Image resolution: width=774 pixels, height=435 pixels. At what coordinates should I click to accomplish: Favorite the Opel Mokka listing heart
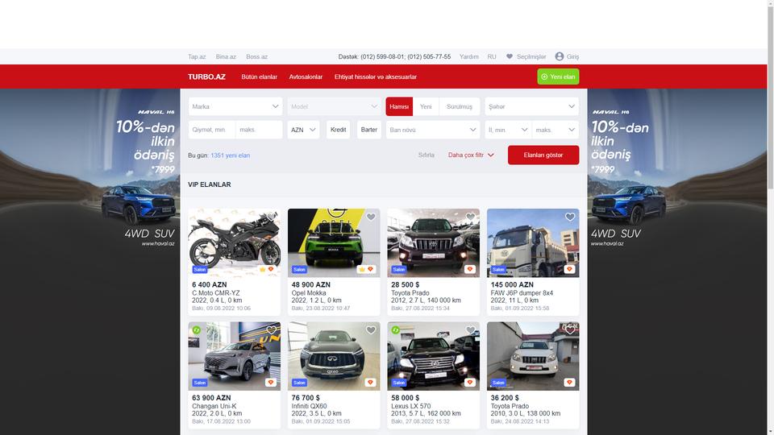371,217
